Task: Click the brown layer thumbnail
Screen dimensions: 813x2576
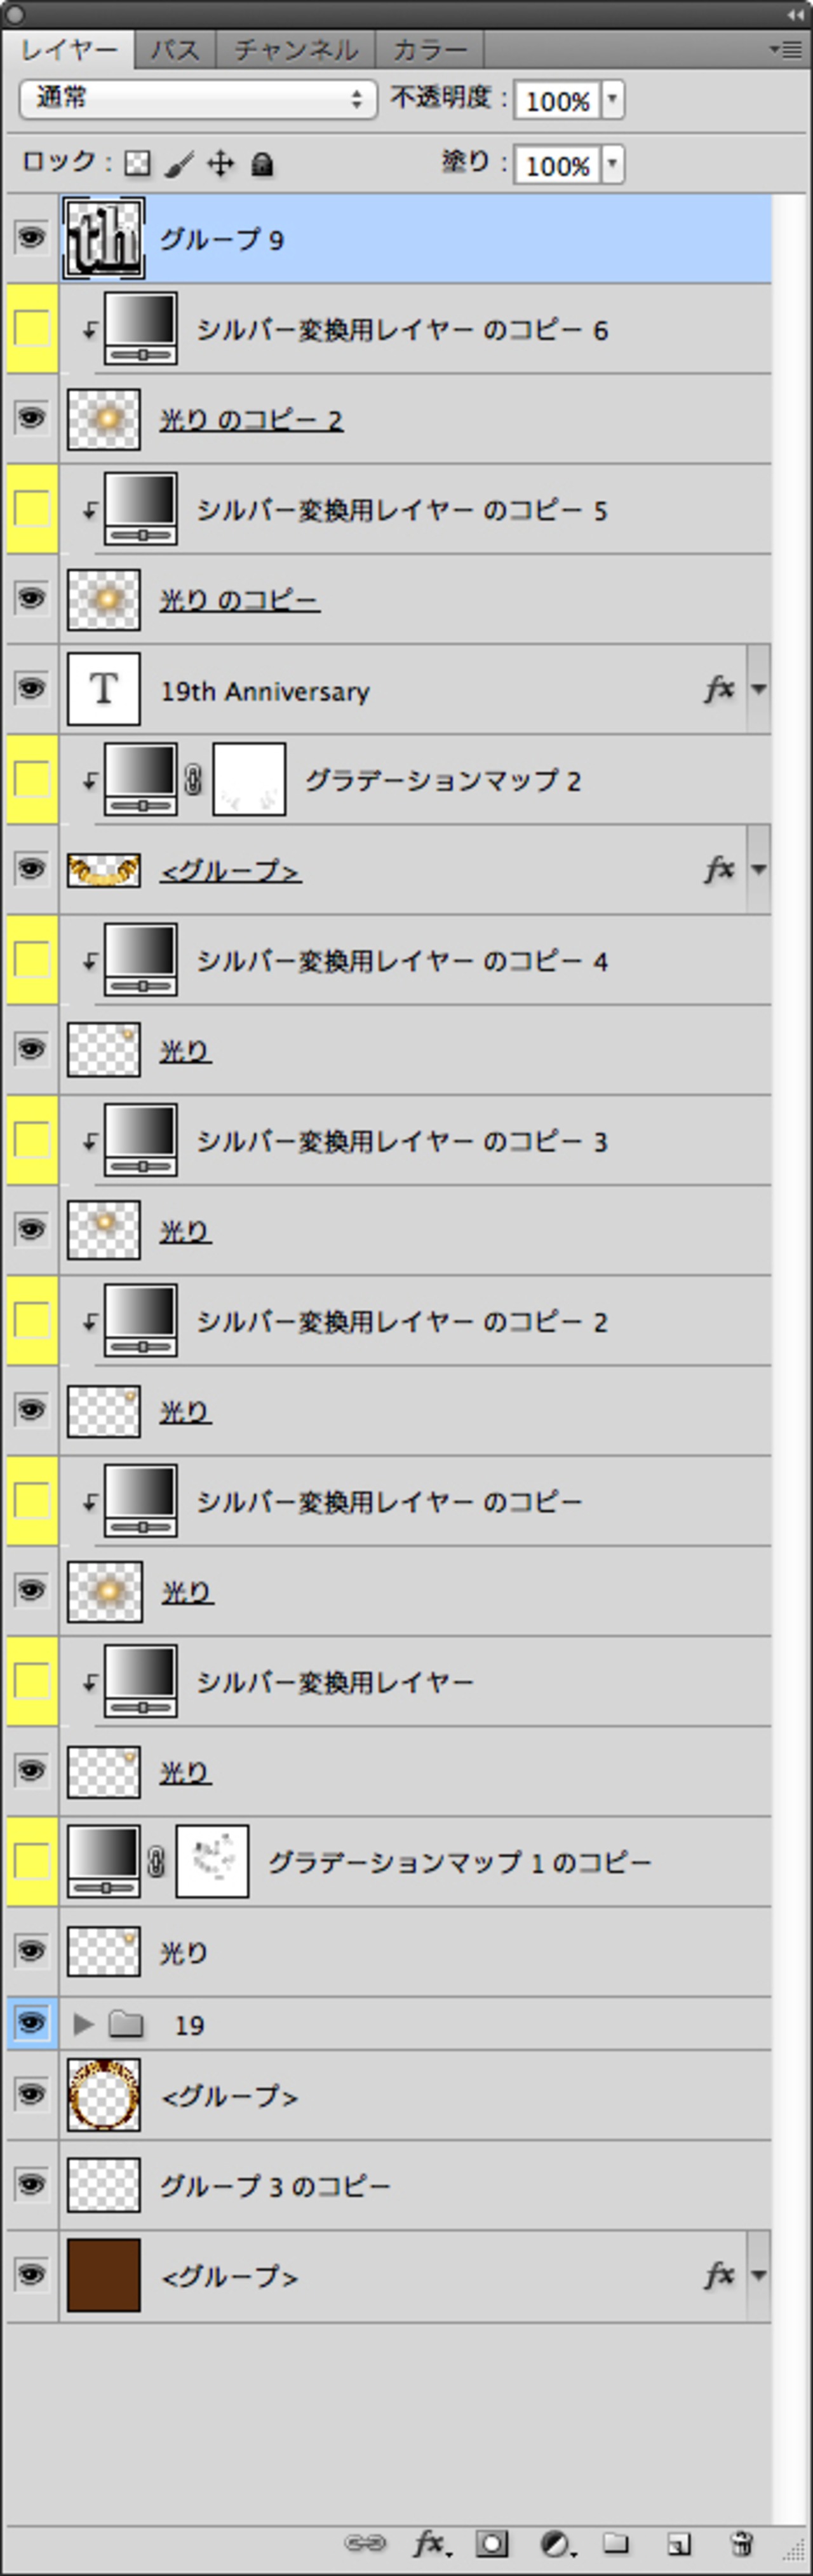Action: (103, 2275)
